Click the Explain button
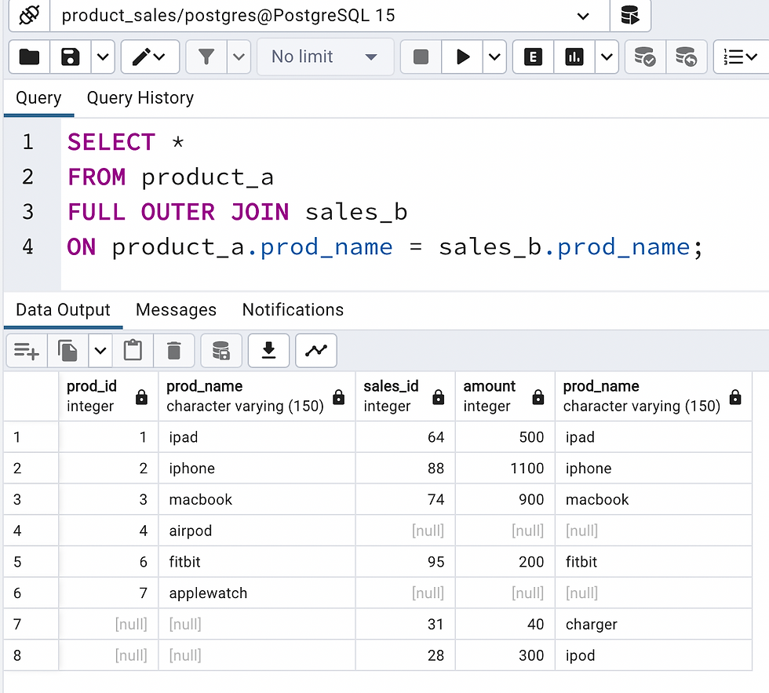Image resolution: width=769 pixels, height=693 pixels. (533, 57)
